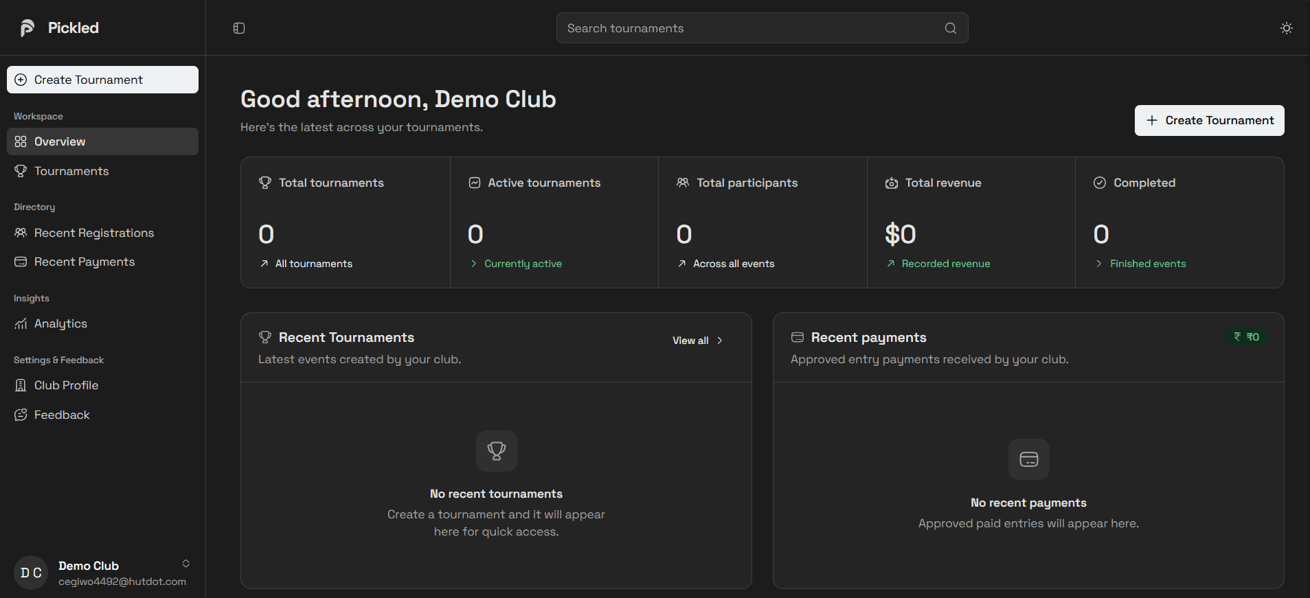Screen dimensions: 1310x598
Task: Click the Tournaments trophy icon in sidebar
Action: (x=21, y=171)
